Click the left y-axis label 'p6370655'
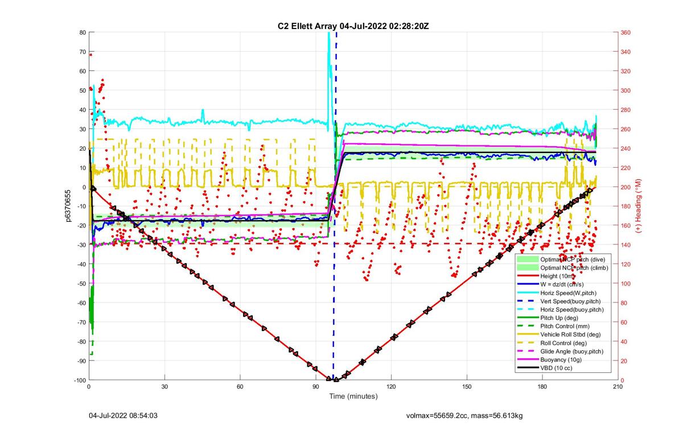 click(x=68, y=206)
